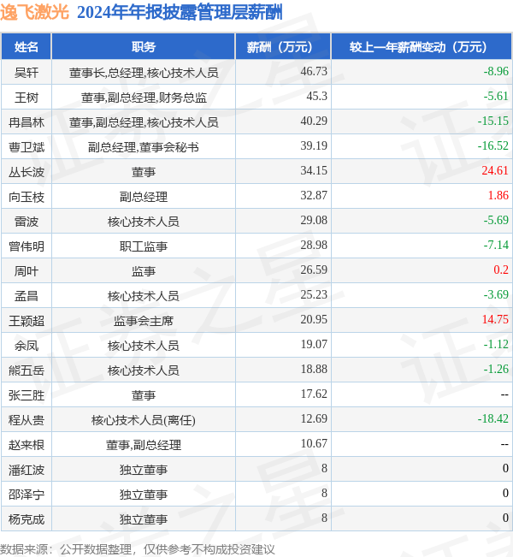This screenshot has width=513, height=557.
Task: Select the name cell 曾伟明
Action: (x=27, y=246)
